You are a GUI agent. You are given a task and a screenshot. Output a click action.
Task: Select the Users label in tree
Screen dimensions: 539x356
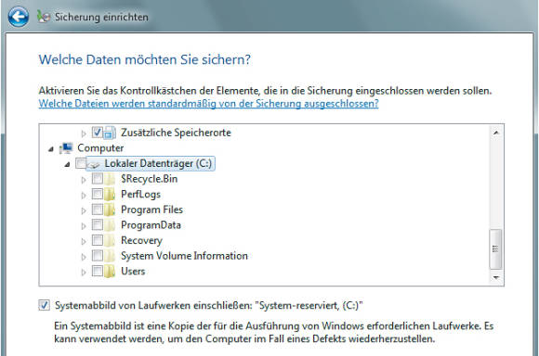pyautogui.click(x=133, y=272)
